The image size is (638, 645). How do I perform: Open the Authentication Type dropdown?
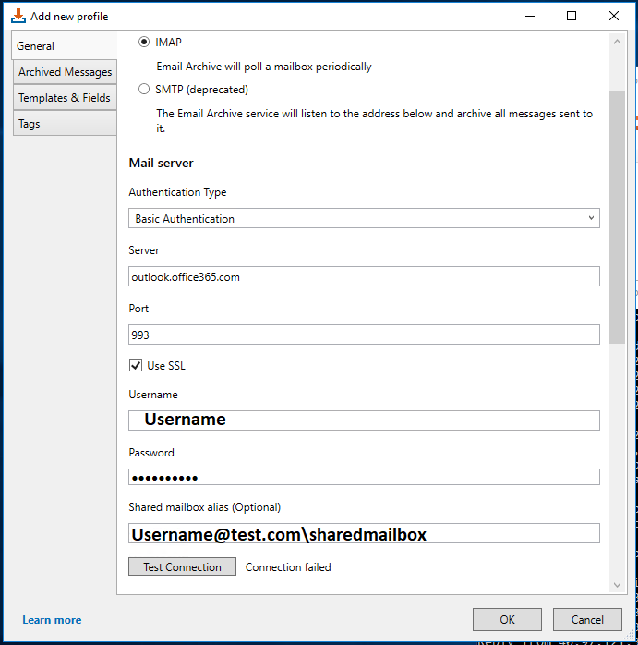point(364,219)
